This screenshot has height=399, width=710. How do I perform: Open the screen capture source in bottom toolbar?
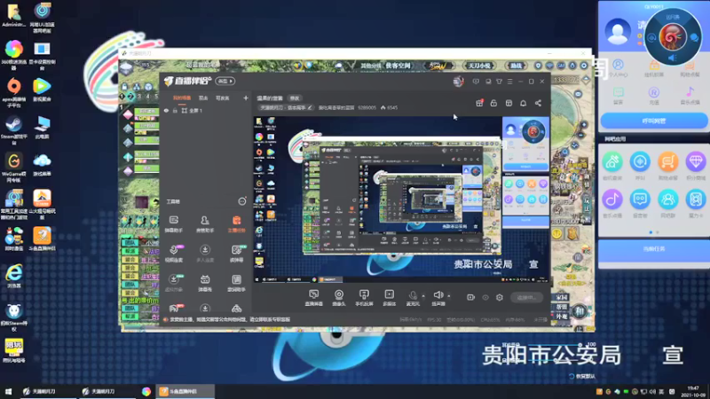click(x=314, y=298)
